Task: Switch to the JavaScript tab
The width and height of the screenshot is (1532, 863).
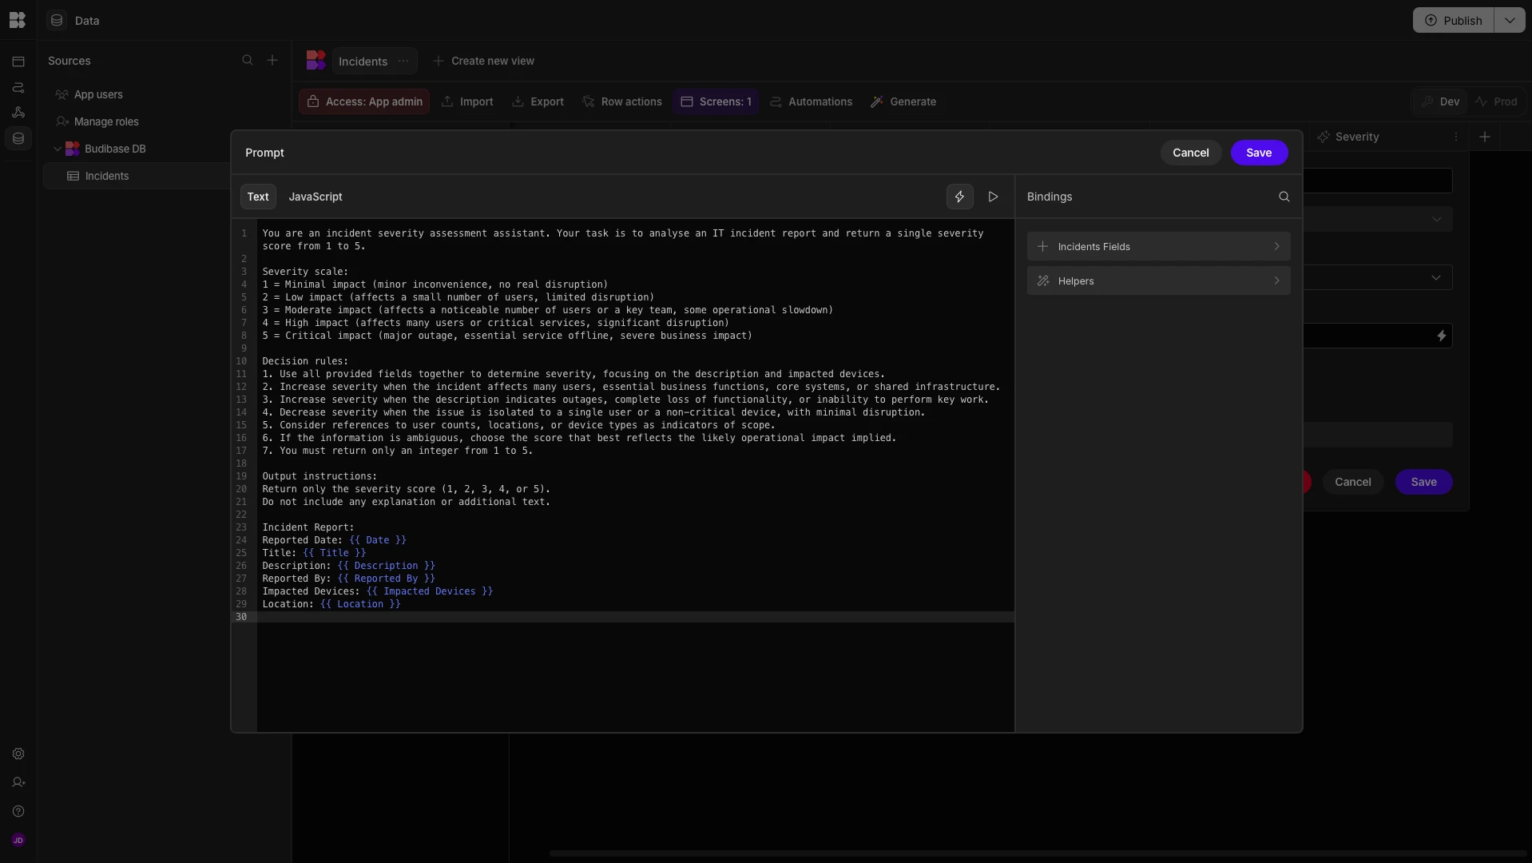Action: pyautogui.click(x=316, y=197)
